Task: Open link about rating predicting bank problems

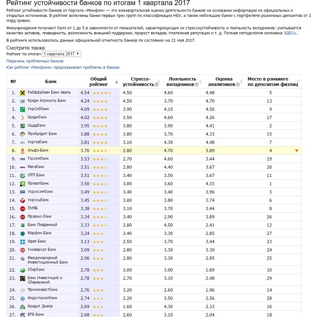Action: tap(63, 67)
